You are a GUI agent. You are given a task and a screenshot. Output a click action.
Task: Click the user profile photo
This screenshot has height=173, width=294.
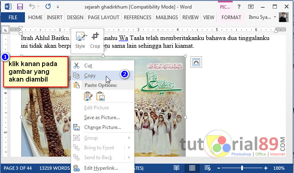[x=283, y=17]
